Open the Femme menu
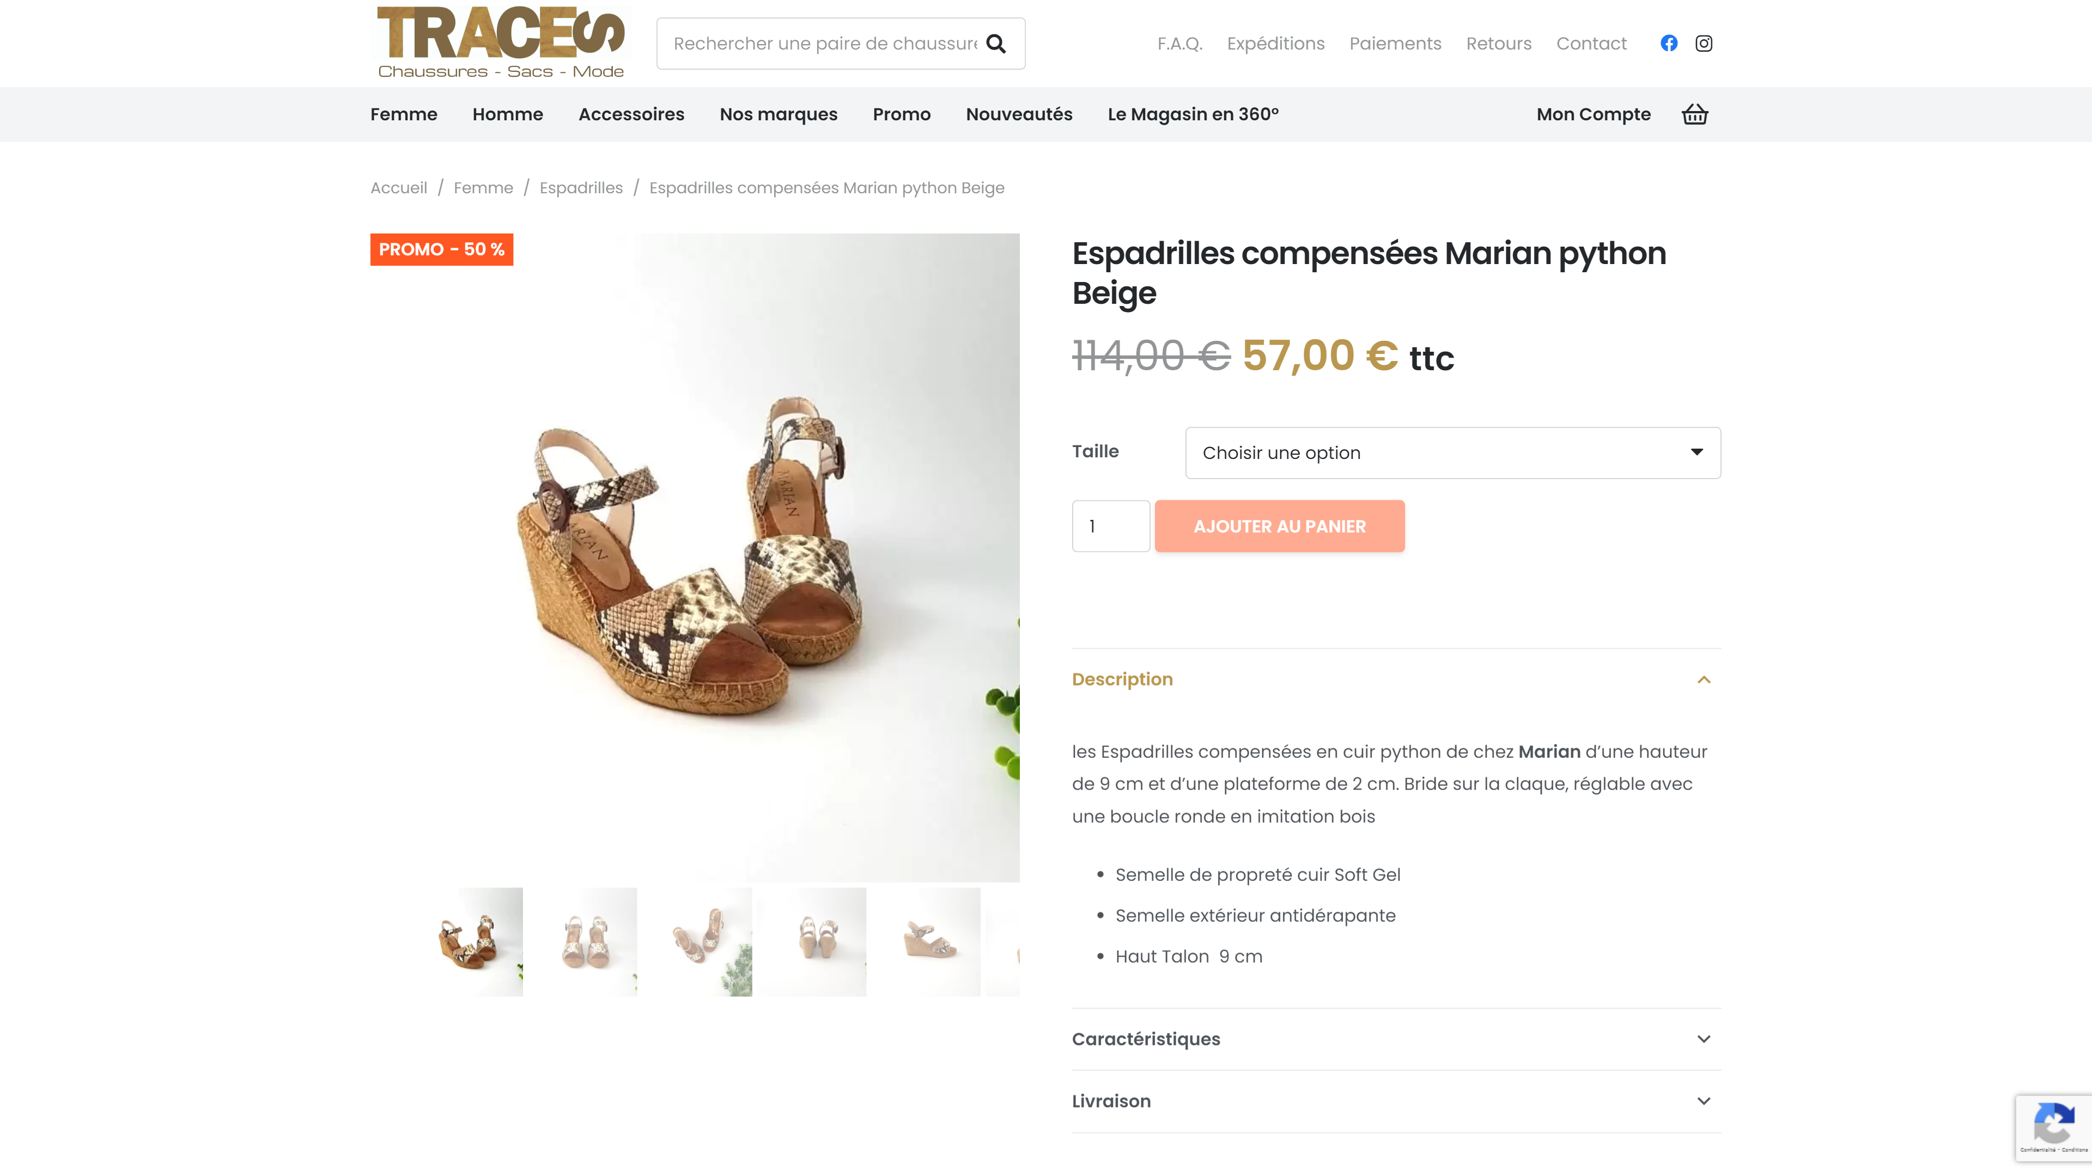The width and height of the screenshot is (2092, 1176). (404, 114)
